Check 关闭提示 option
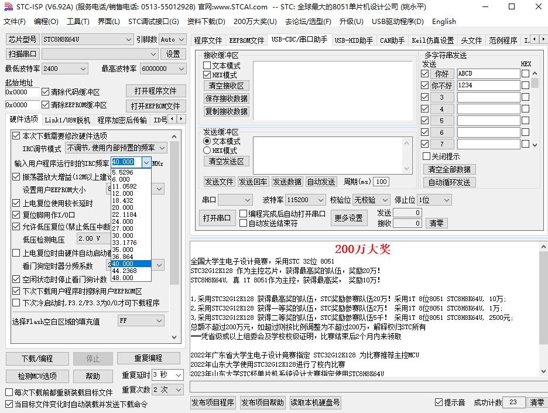 coord(426,156)
